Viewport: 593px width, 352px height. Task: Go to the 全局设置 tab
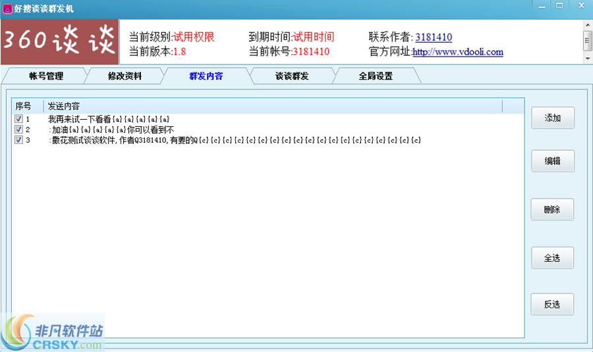point(376,76)
